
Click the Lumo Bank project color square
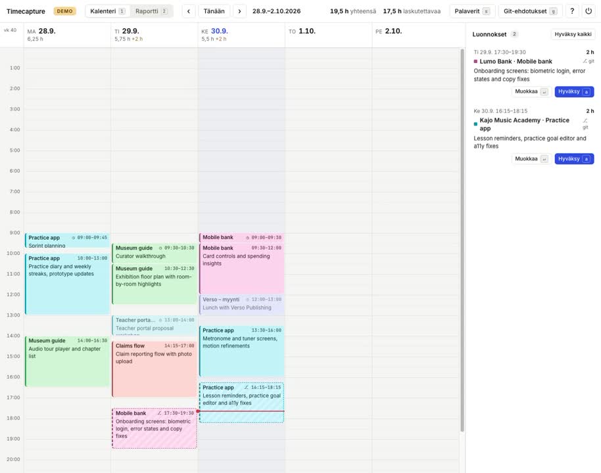[475, 61]
